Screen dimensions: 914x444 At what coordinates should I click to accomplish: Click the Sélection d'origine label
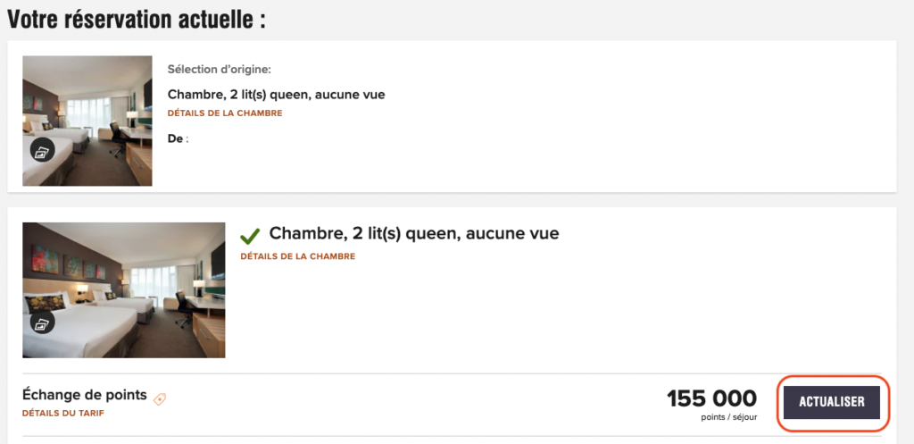[x=219, y=70]
